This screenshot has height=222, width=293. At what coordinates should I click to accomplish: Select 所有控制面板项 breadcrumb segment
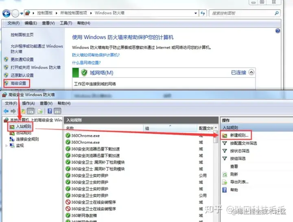[74, 13]
